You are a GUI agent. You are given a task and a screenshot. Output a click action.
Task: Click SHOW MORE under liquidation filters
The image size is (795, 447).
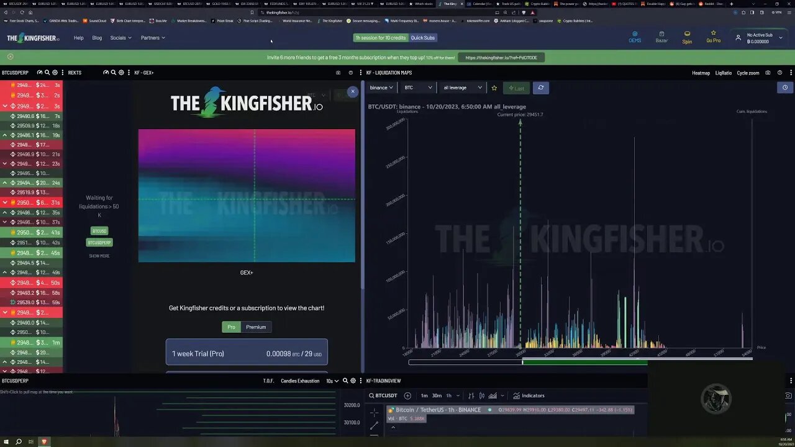coord(99,256)
